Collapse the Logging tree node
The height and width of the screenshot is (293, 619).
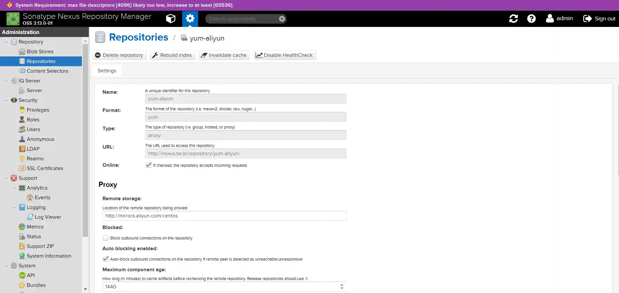(14, 207)
